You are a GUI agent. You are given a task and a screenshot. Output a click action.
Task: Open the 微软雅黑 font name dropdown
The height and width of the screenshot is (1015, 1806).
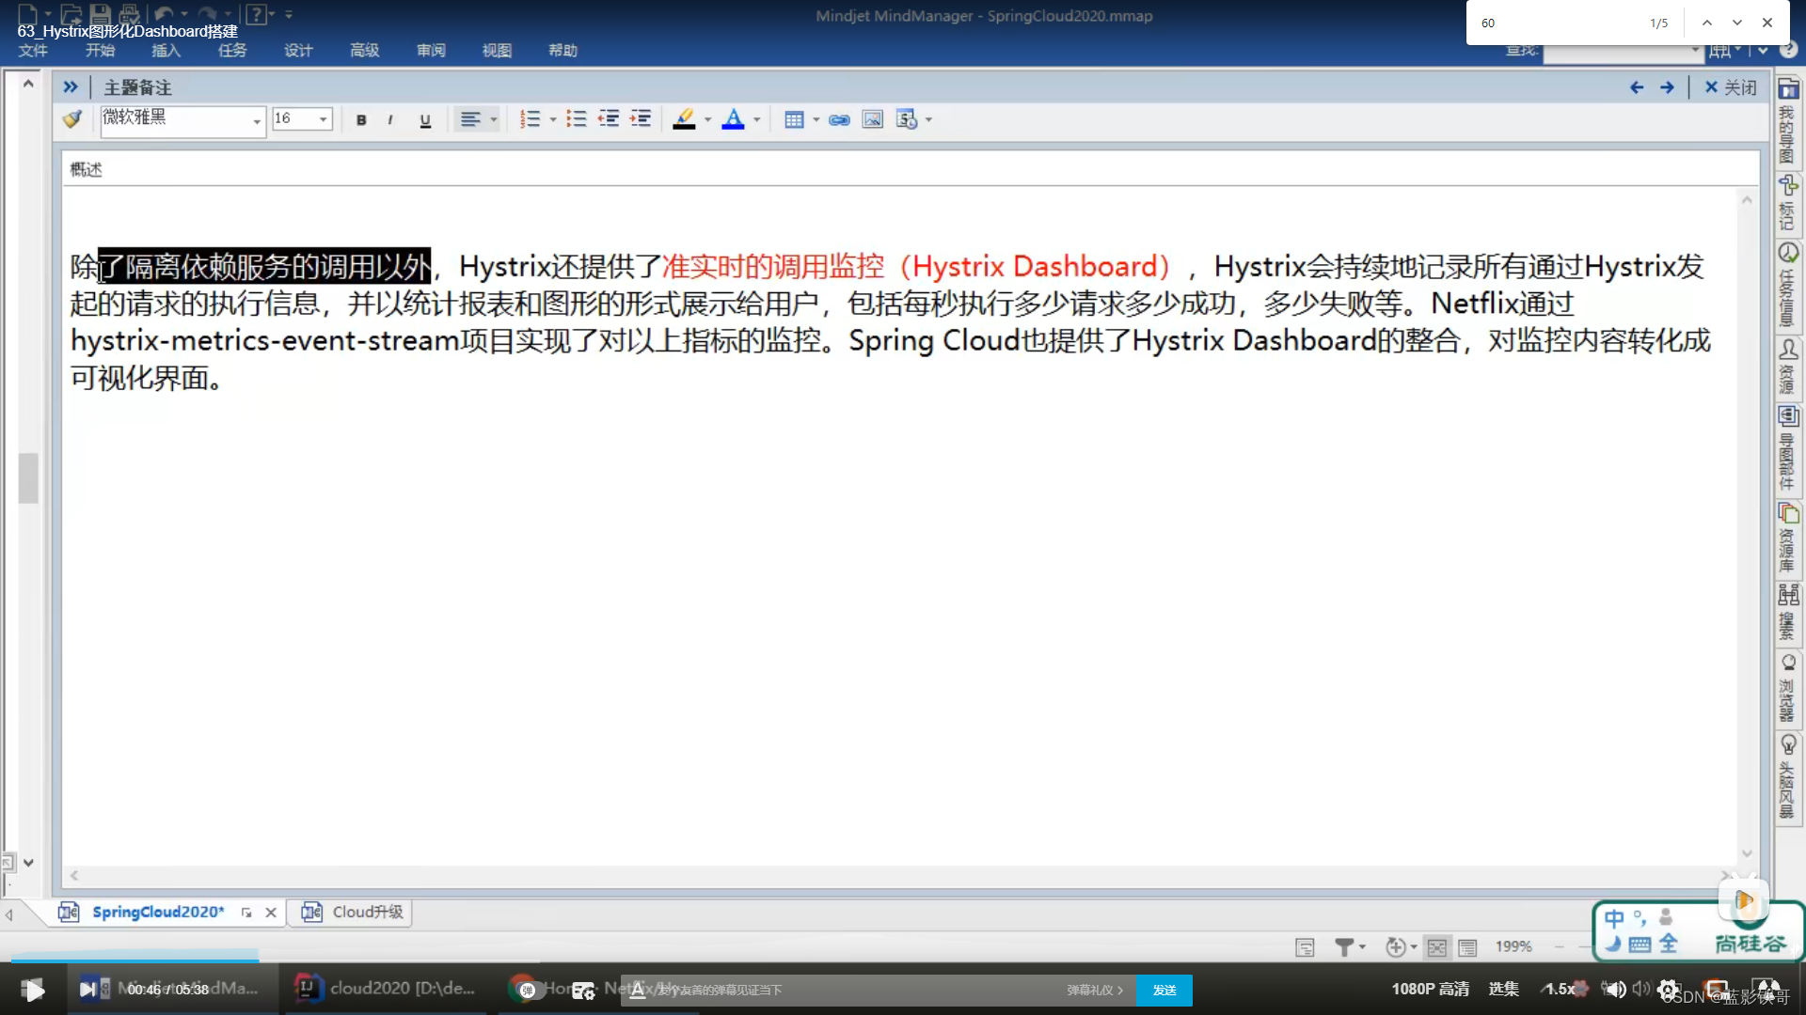click(x=256, y=120)
